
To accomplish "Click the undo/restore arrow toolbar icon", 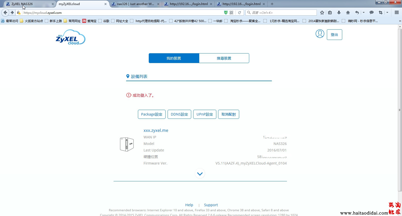I will 357,13.
